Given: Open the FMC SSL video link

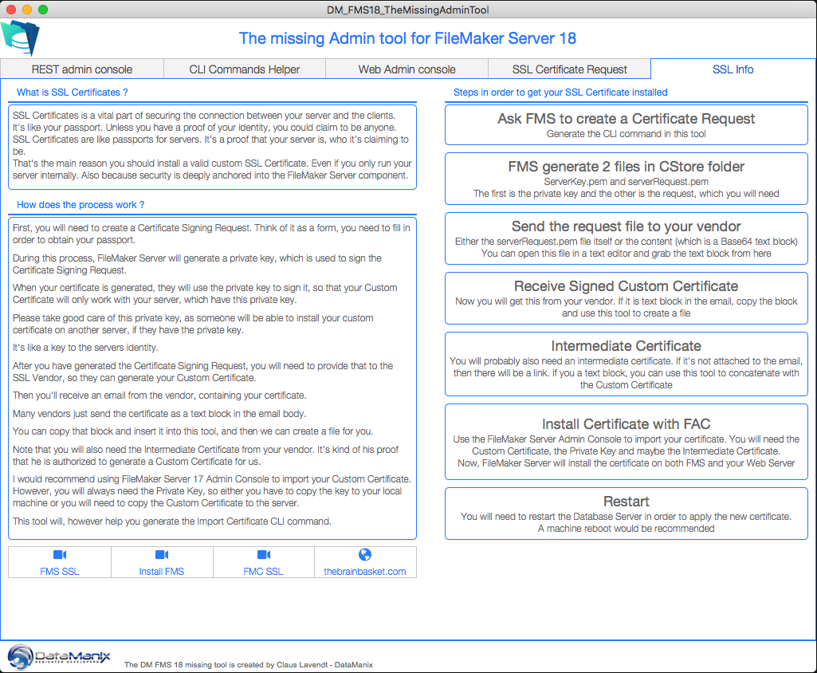Looking at the screenshot, I should [264, 562].
